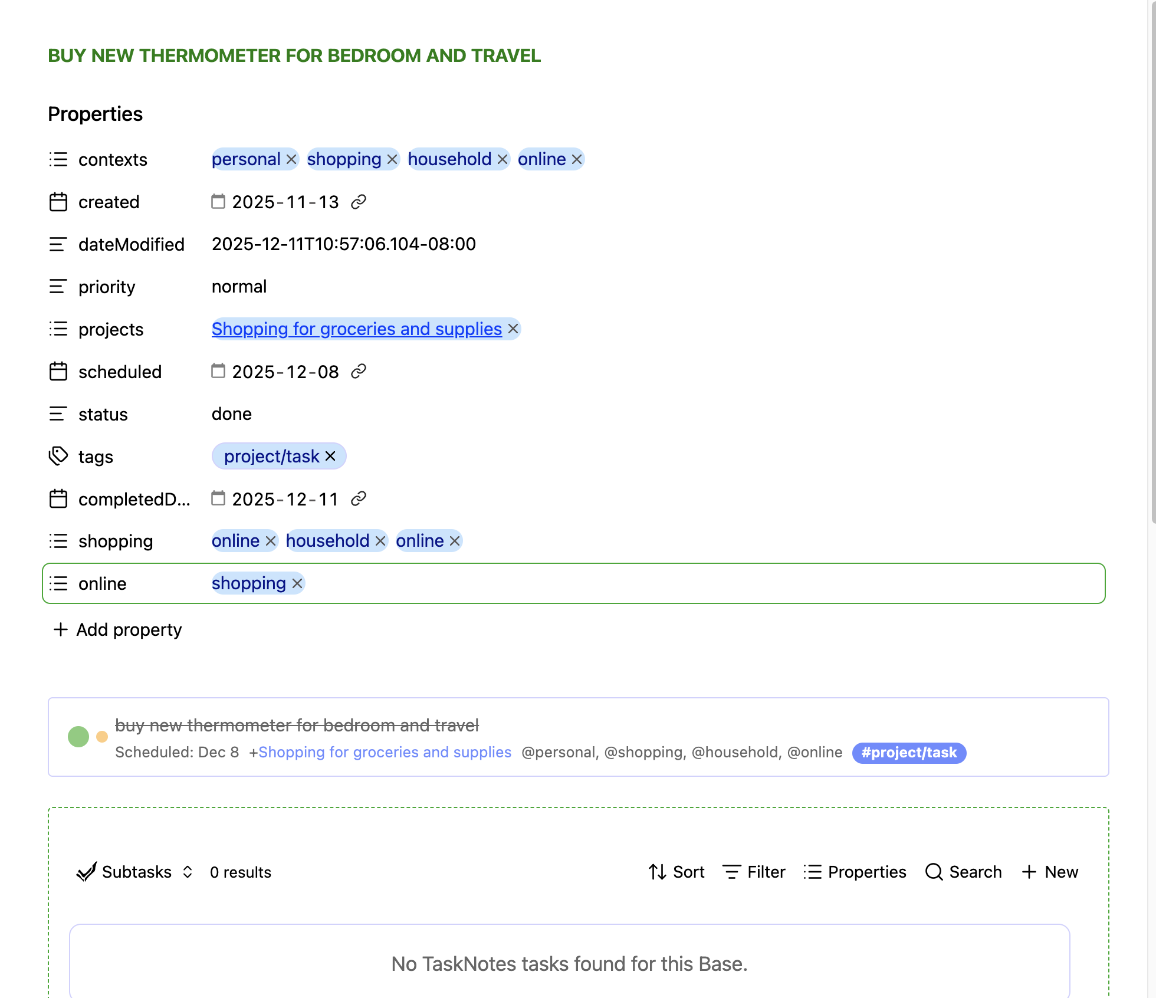Click the contexts list property icon
This screenshot has height=998, width=1156.
coord(58,159)
